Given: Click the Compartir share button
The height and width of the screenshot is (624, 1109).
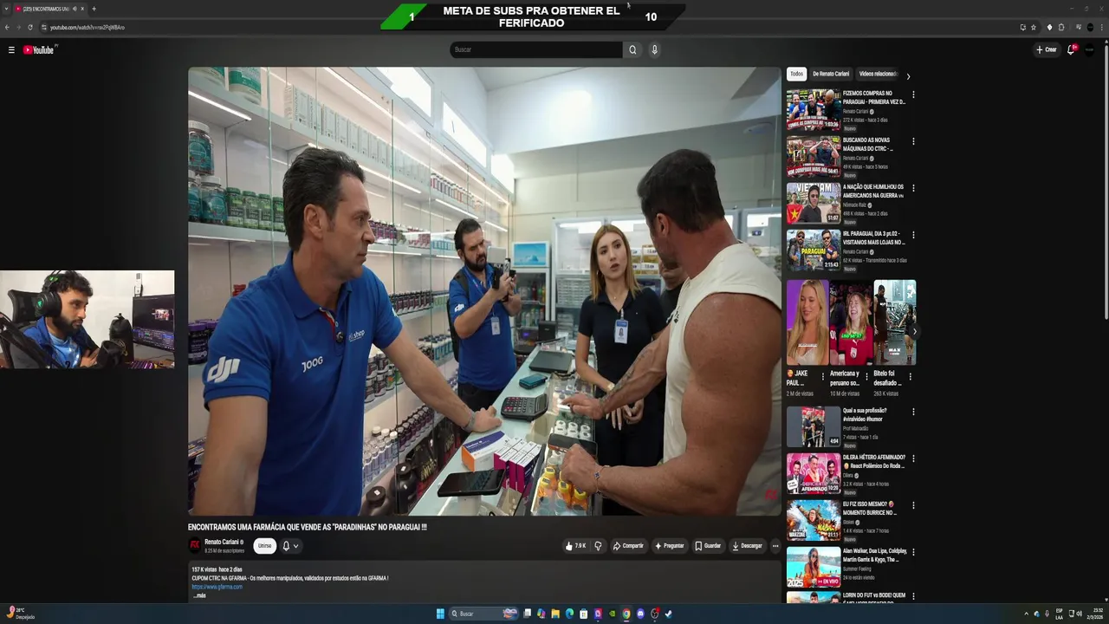Looking at the screenshot, I should 628,546.
